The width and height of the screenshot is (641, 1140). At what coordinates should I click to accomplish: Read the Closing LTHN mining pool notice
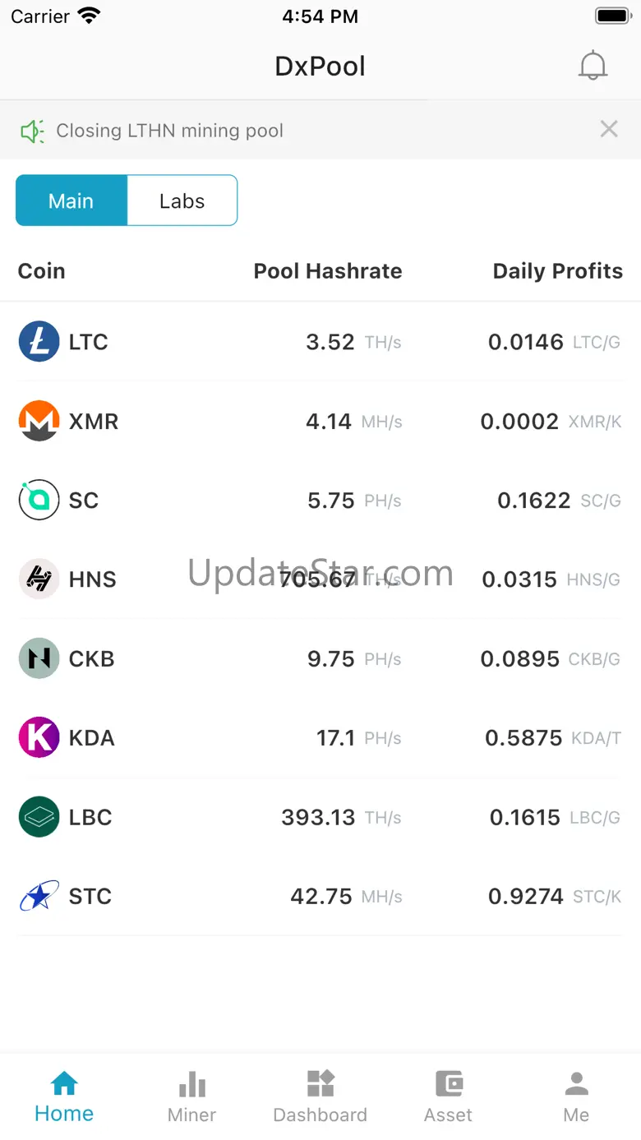[x=169, y=131]
